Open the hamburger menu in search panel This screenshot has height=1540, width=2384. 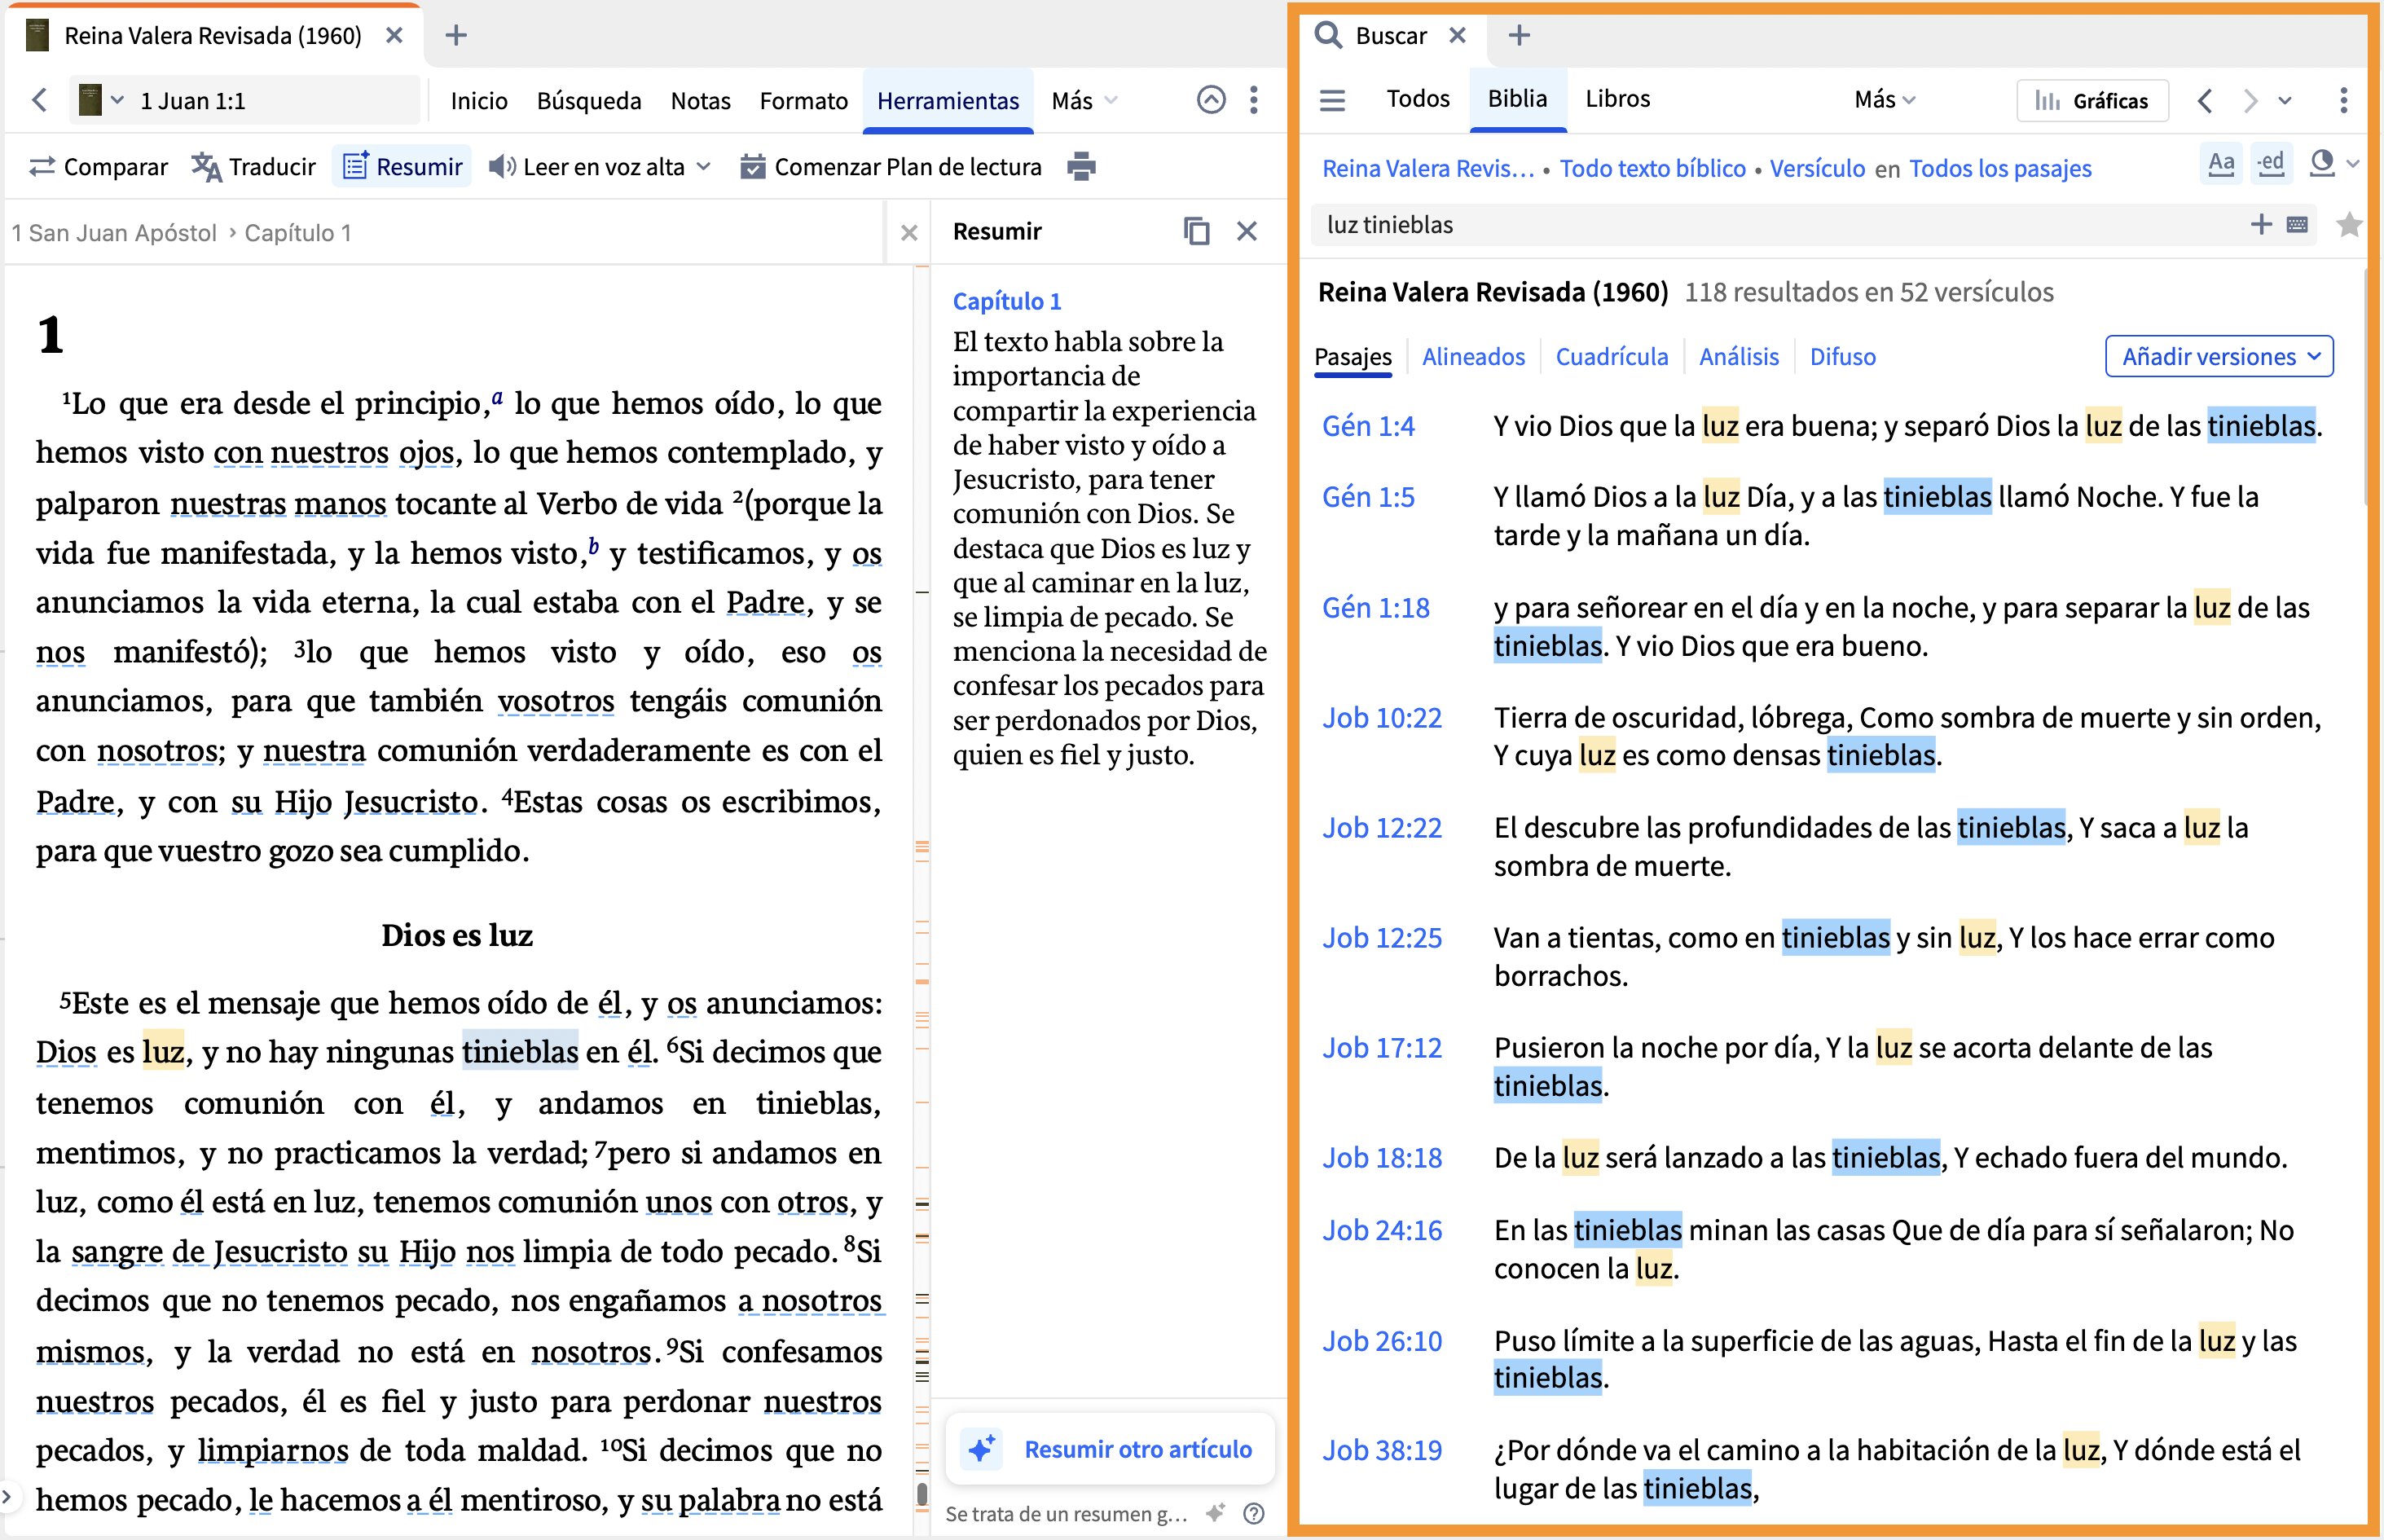click(x=1332, y=100)
